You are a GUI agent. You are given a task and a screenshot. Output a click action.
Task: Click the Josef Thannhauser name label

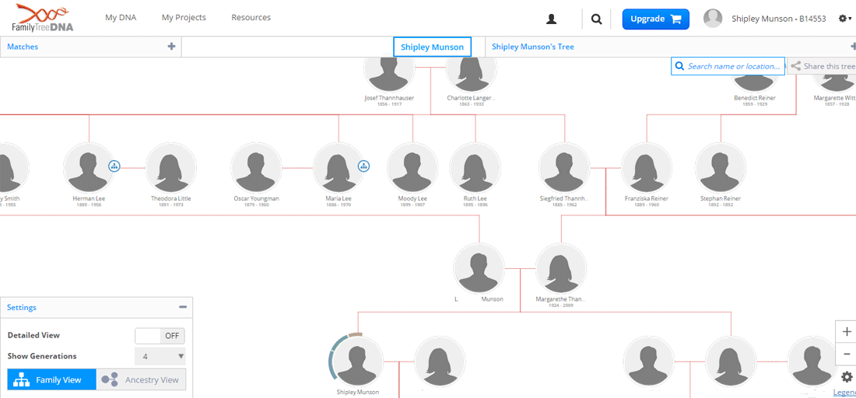pyautogui.click(x=389, y=98)
